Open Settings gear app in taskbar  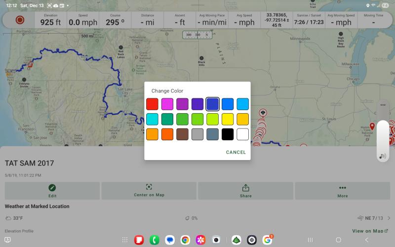tap(252, 240)
